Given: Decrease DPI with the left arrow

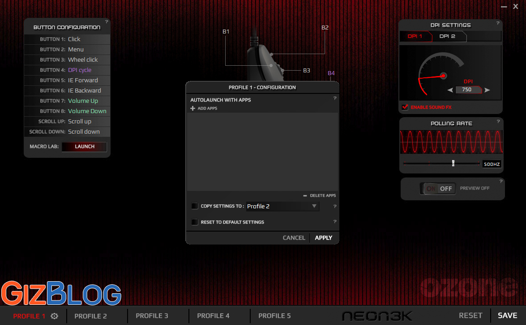Looking at the screenshot, I should pos(450,90).
